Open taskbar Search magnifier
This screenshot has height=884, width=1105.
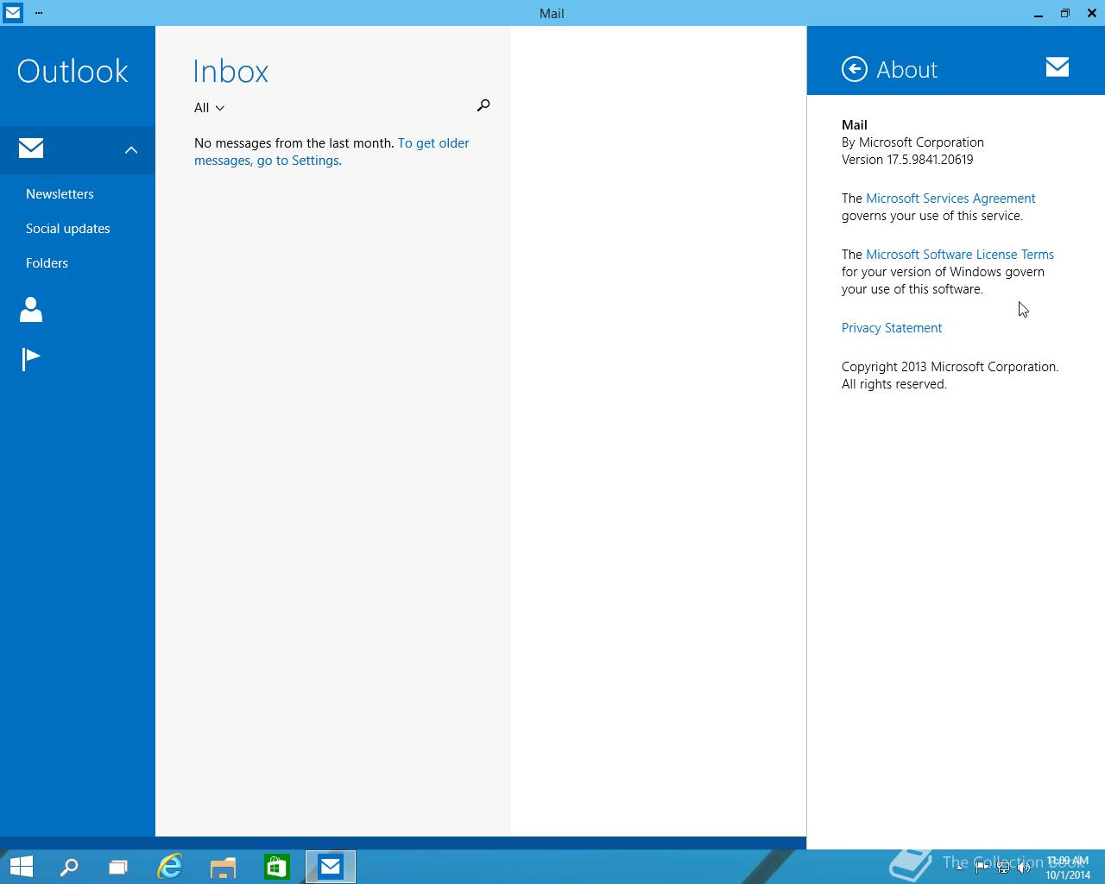tap(69, 867)
